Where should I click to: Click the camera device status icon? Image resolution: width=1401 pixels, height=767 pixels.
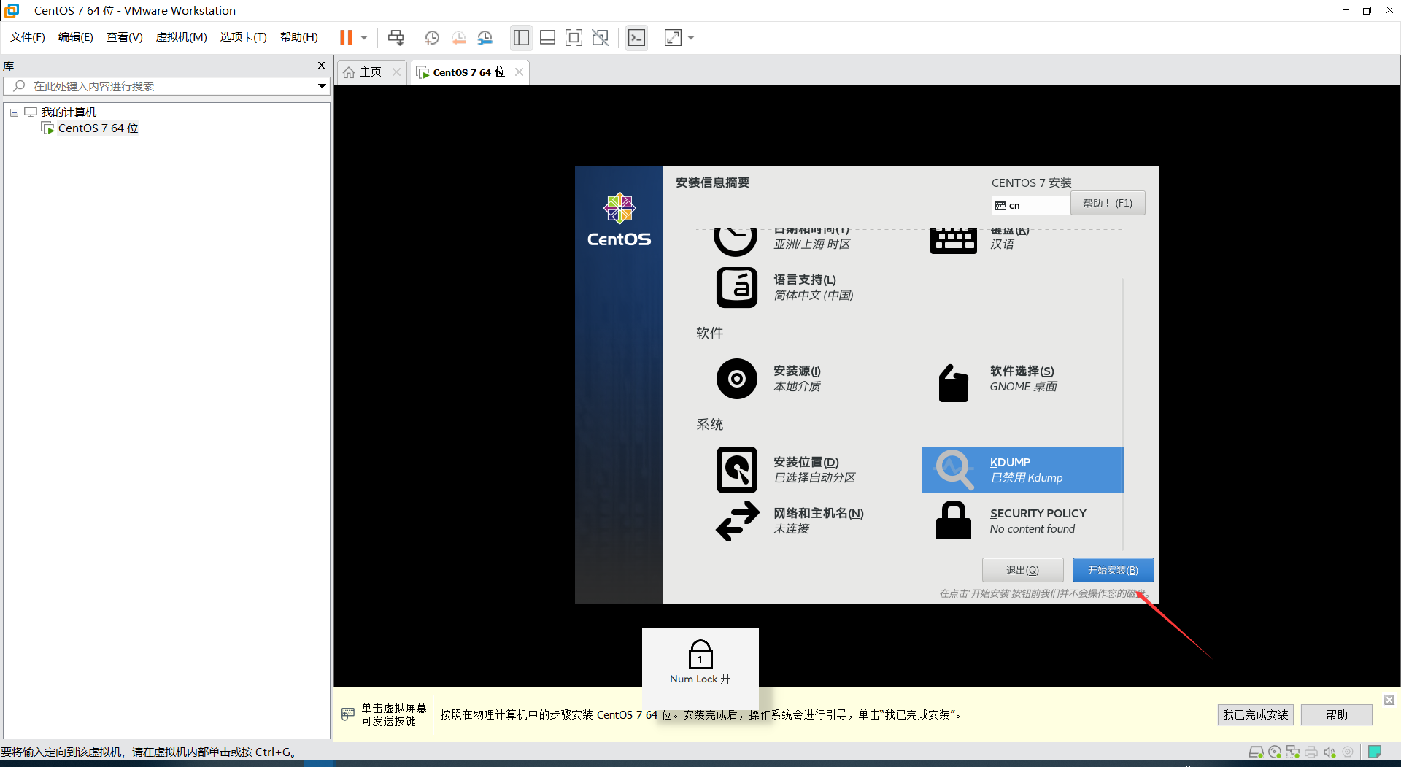click(x=1348, y=752)
